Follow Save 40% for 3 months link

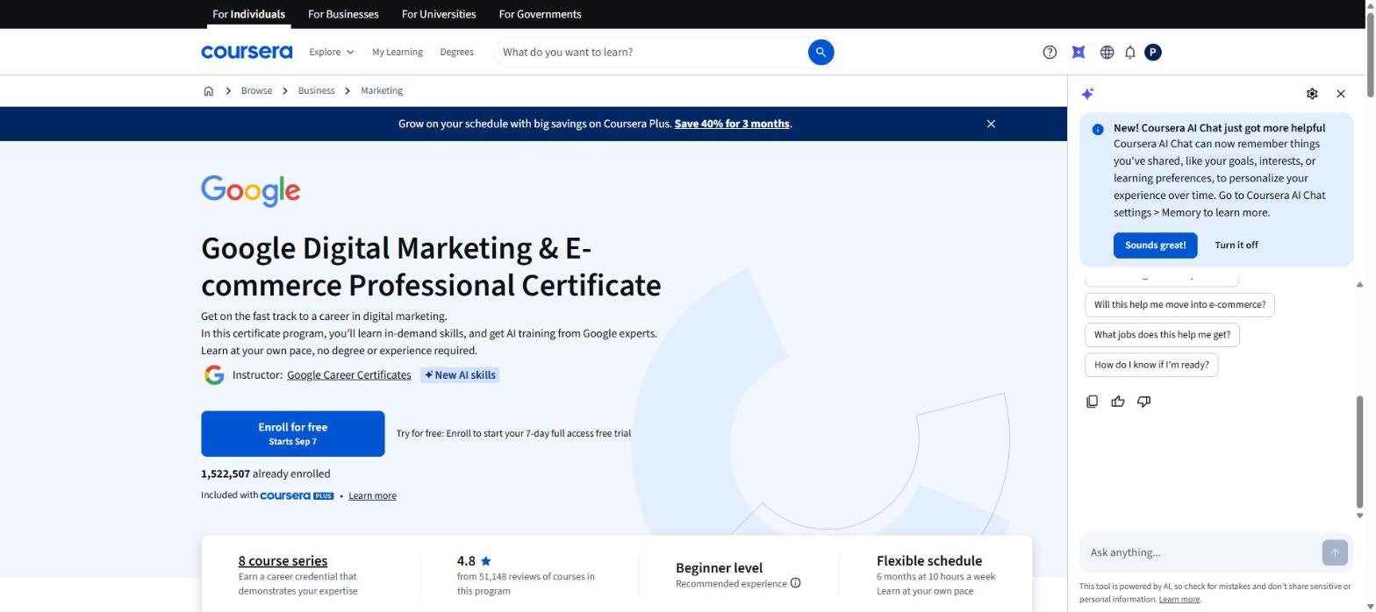click(732, 124)
